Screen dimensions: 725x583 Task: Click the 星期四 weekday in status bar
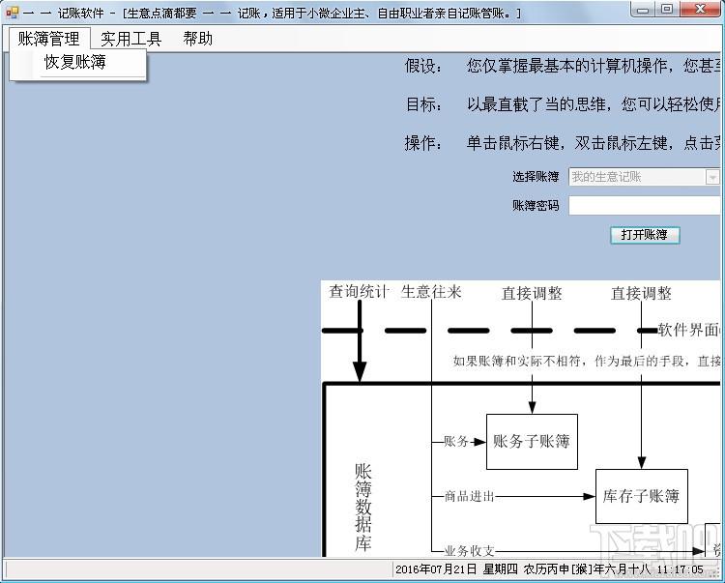[501, 569]
